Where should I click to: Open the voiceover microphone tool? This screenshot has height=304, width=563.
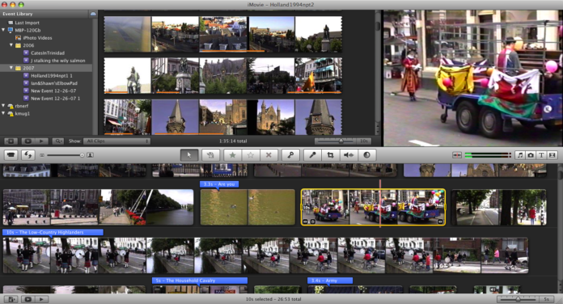tap(312, 155)
